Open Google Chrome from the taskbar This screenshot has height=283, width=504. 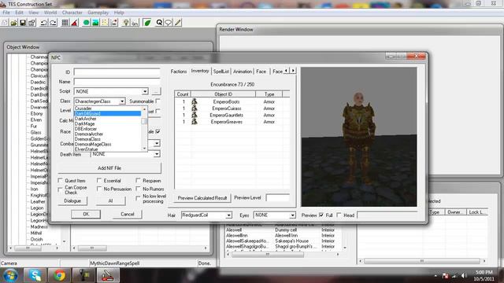[x=59, y=275]
